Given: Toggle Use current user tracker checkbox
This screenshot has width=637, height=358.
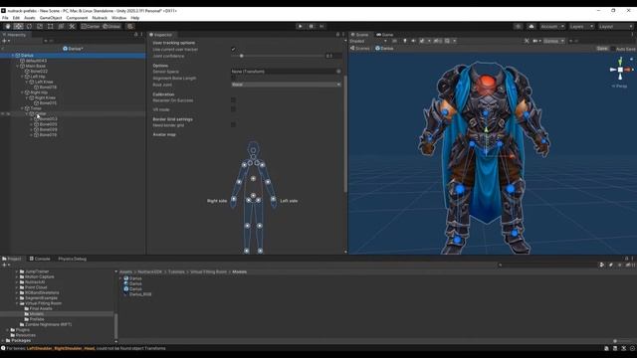Looking at the screenshot, I should [x=233, y=49].
